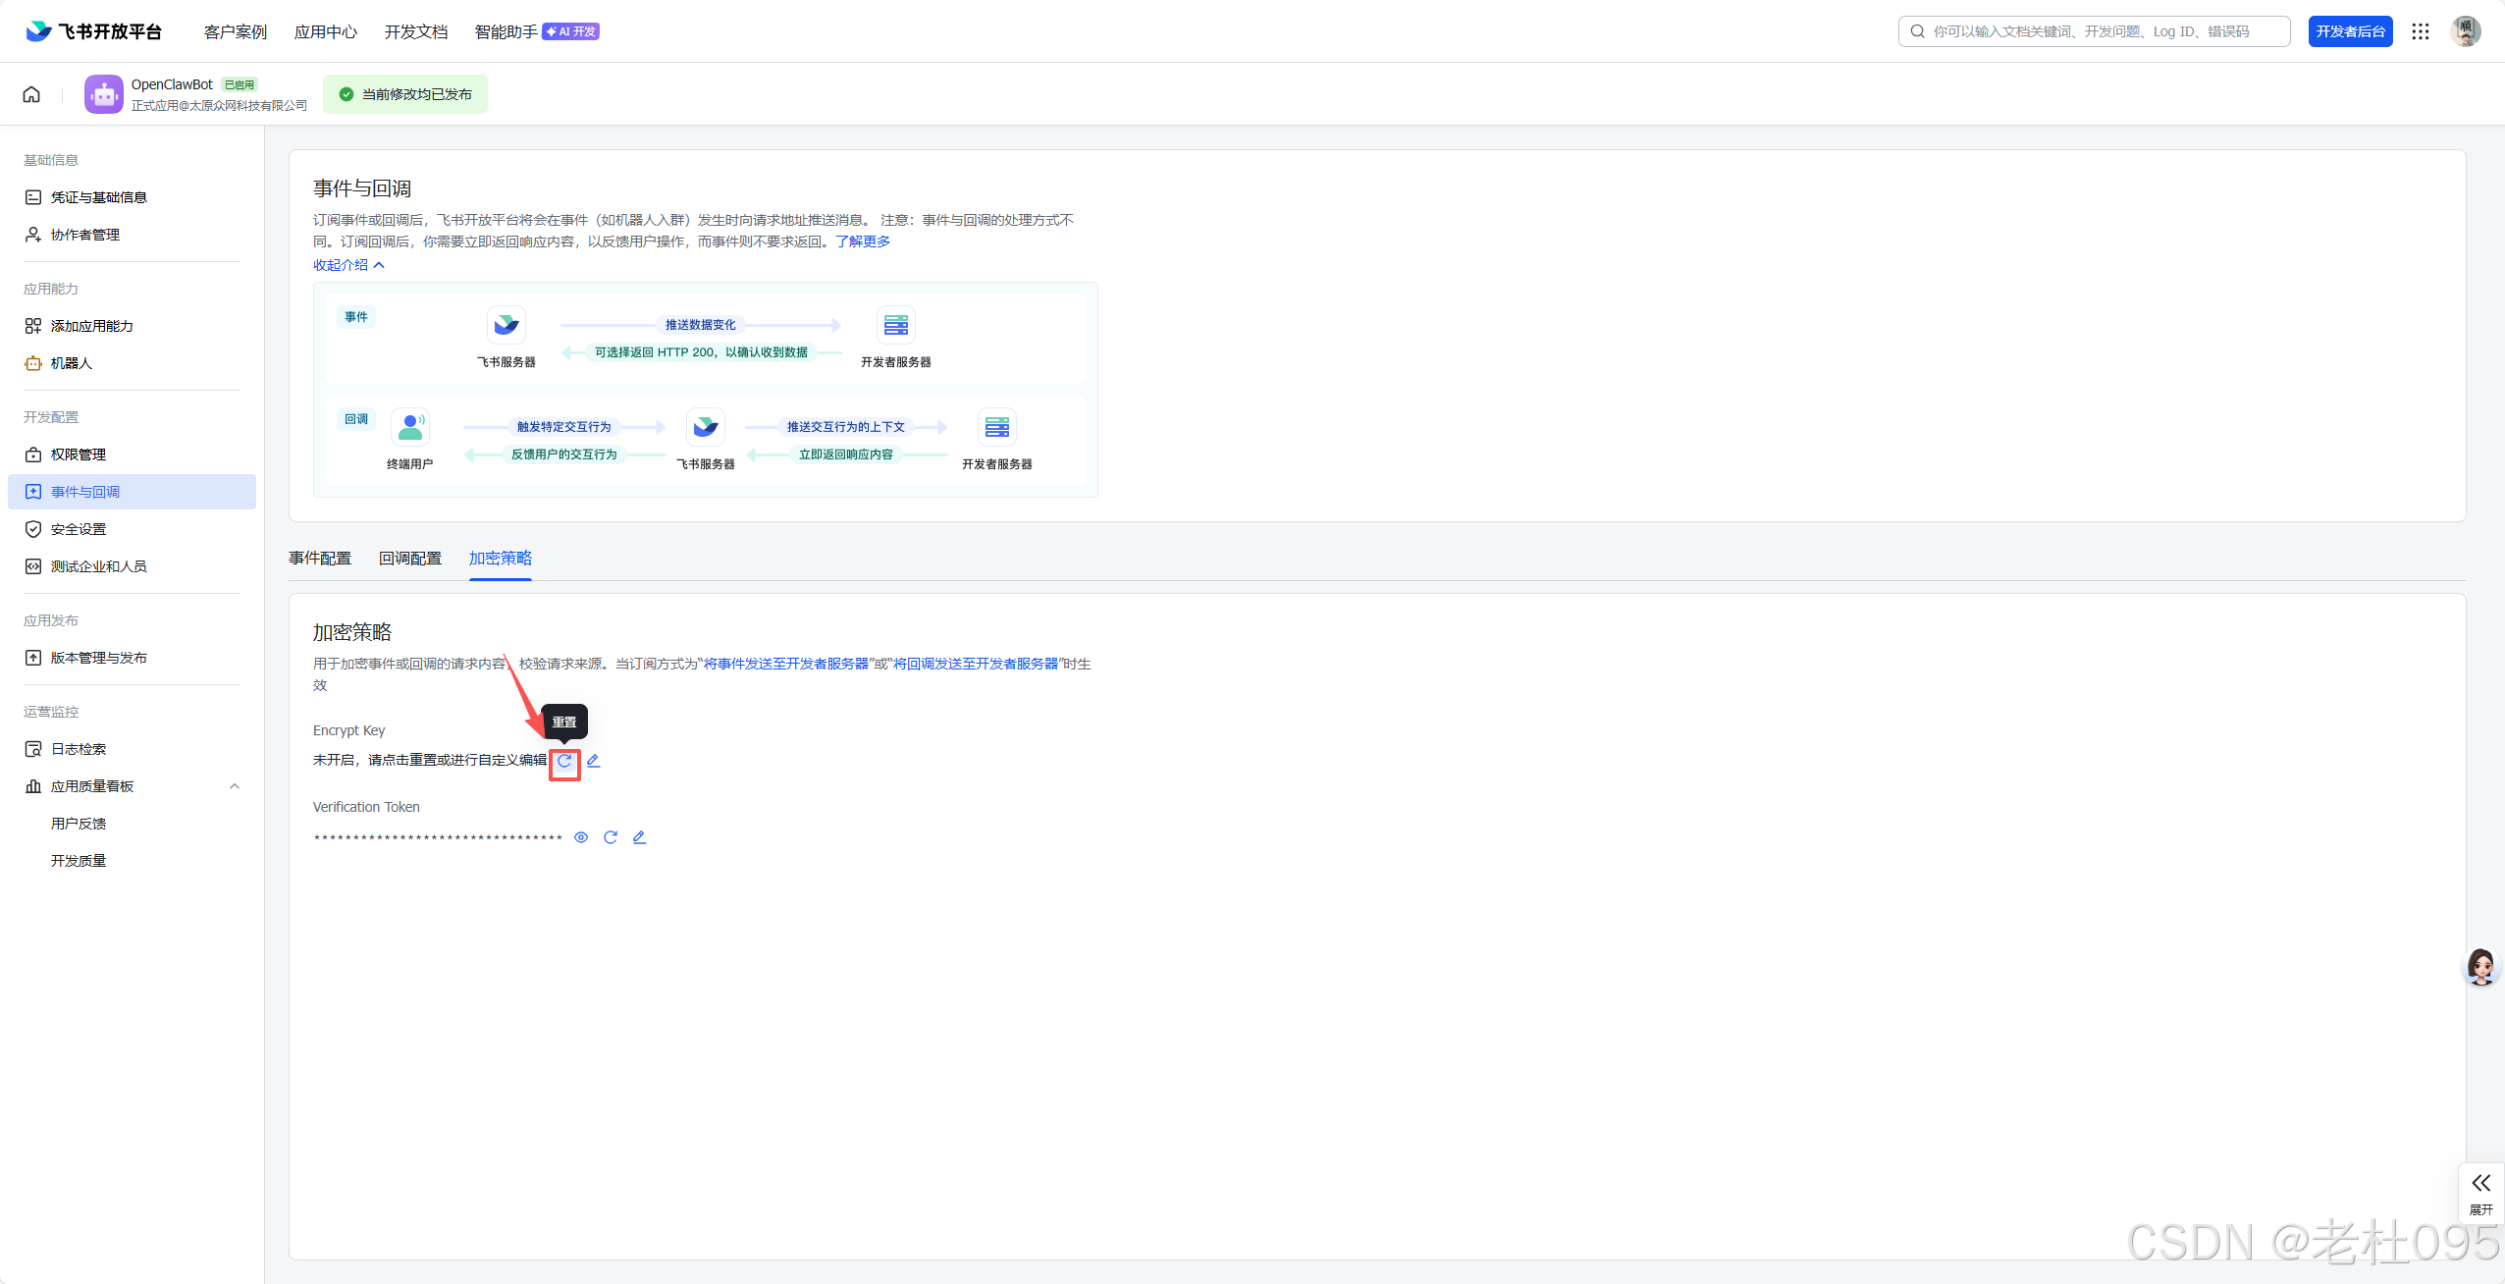
Task: Switch to the 事件配置 tab
Action: tap(320, 559)
